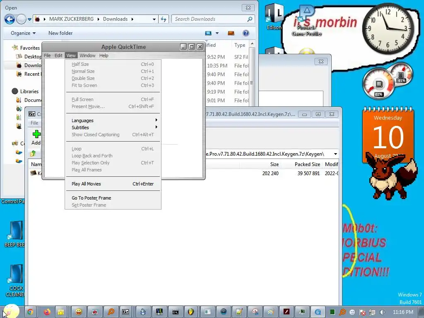
Task: Open Google Chrome from the taskbar
Action: point(30,312)
